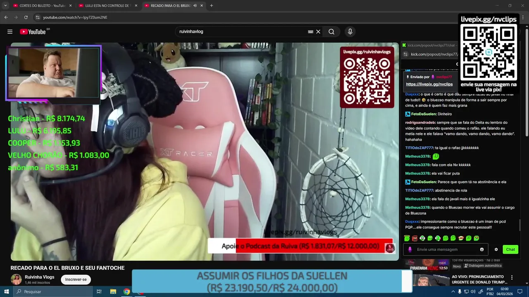This screenshot has width=529, height=297.
Task: Click the browser address bar URL
Action: coord(75,17)
